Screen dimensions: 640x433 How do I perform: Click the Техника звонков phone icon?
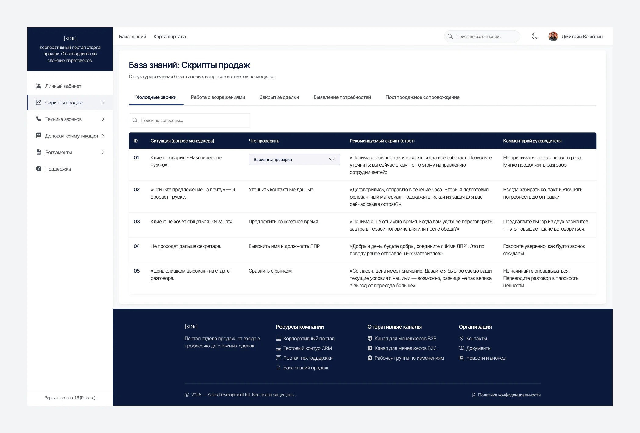tap(39, 119)
